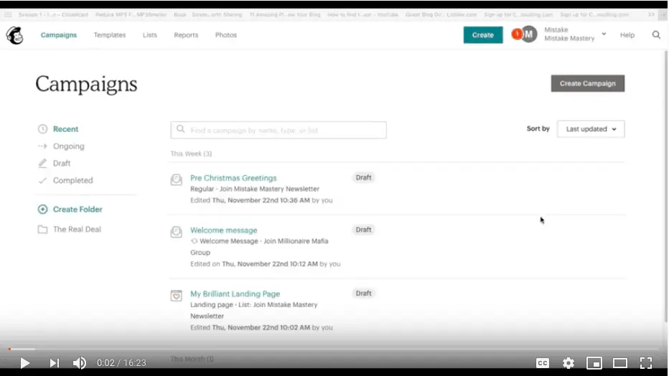The height and width of the screenshot is (376, 669).
Task: Open the Photos nav tab
Action: point(225,35)
